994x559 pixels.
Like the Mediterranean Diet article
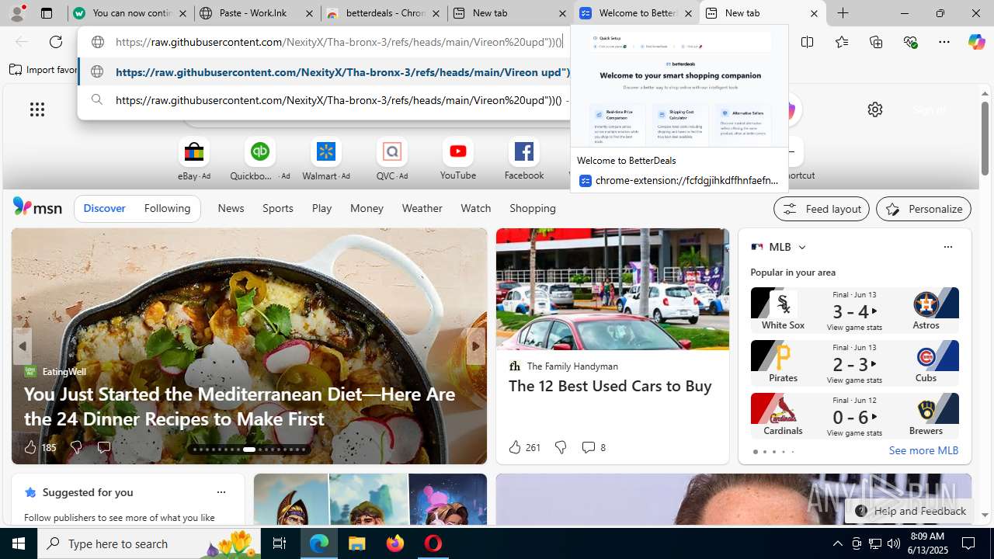point(39,447)
